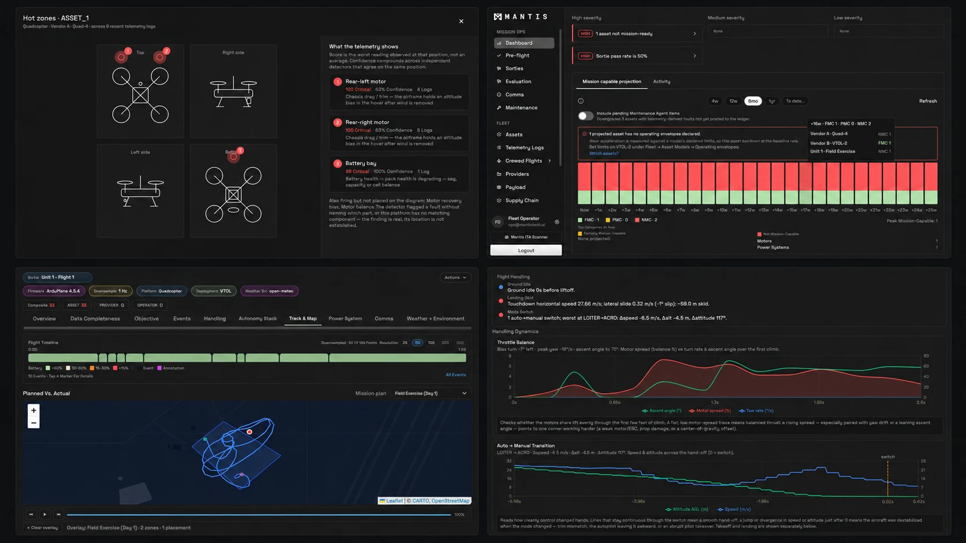Expand the '1 asset not mission-ready' alert
Screen dimensions: 966x543
(x=638, y=33)
